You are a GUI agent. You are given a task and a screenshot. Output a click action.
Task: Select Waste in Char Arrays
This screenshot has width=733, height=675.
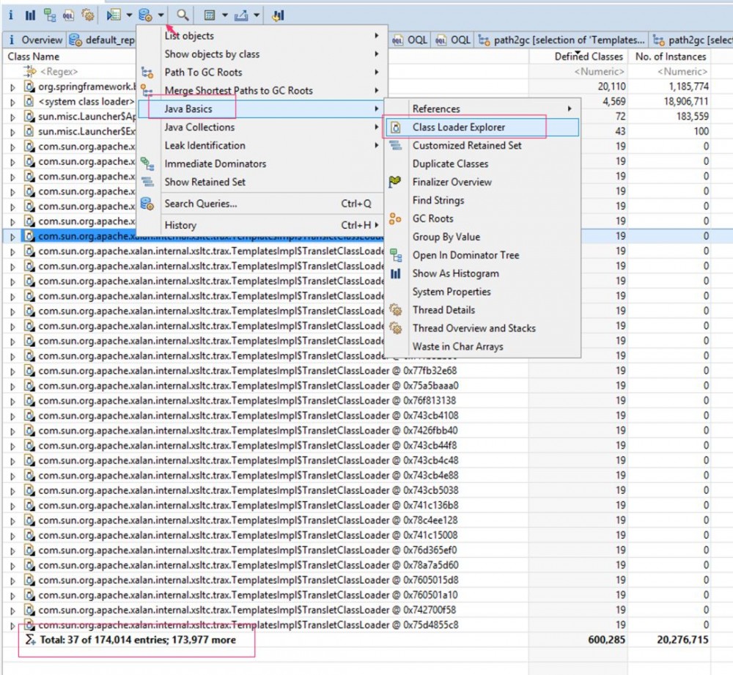(x=482, y=347)
